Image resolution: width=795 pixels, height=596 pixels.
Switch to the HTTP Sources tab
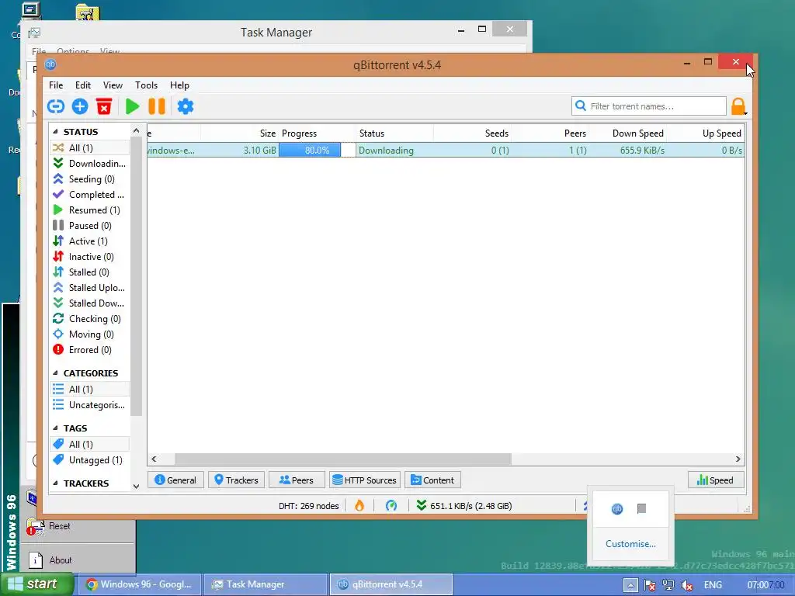click(365, 480)
